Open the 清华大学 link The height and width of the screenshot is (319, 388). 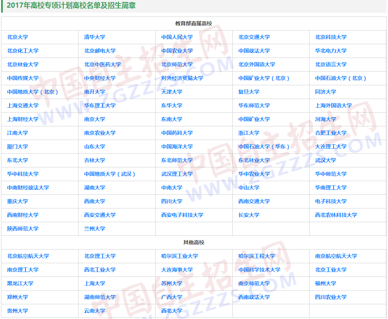pos(95,37)
